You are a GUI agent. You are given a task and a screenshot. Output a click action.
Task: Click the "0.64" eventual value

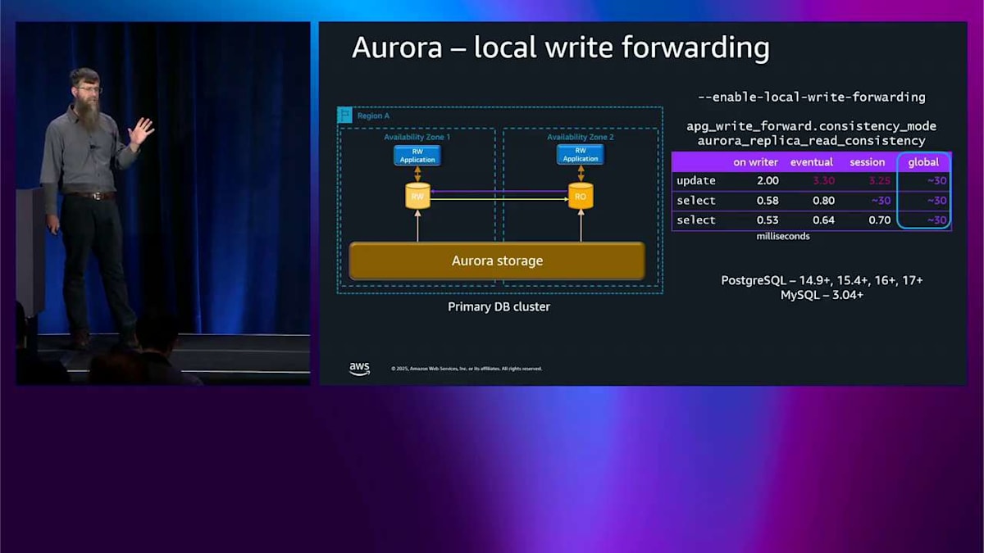(x=822, y=220)
